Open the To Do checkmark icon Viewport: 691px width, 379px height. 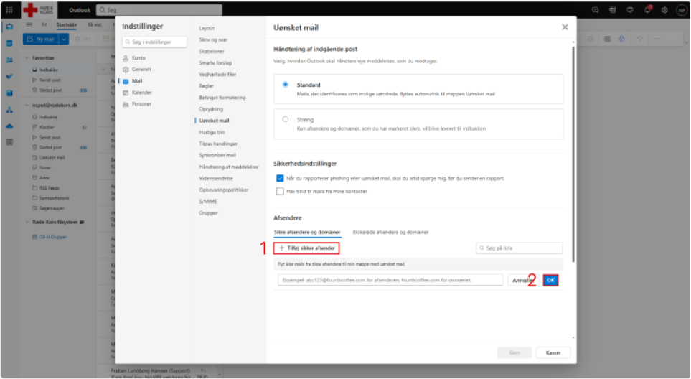[9, 76]
